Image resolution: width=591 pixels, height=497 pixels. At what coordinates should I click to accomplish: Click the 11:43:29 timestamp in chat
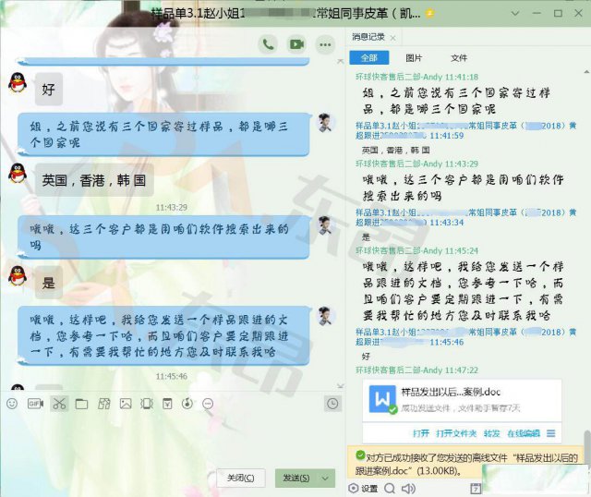(172, 208)
